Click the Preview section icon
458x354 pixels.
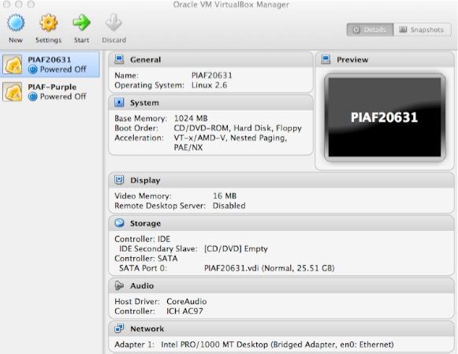[326, 59]
